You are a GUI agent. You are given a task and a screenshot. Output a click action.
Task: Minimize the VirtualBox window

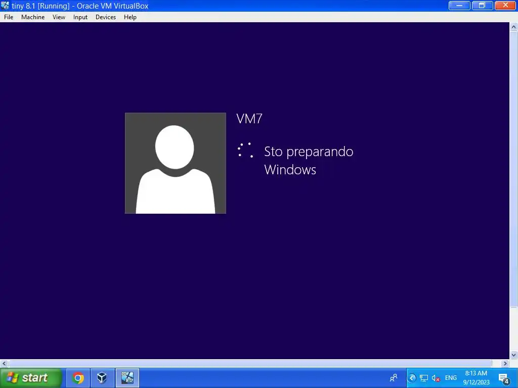point(459,6)
